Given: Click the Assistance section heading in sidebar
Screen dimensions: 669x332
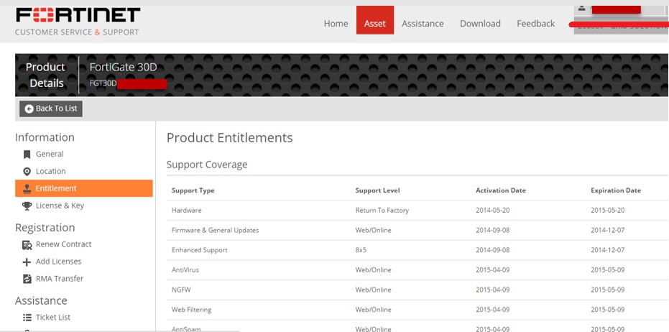Looking at the screenshot, I should [x=41, y=301].
